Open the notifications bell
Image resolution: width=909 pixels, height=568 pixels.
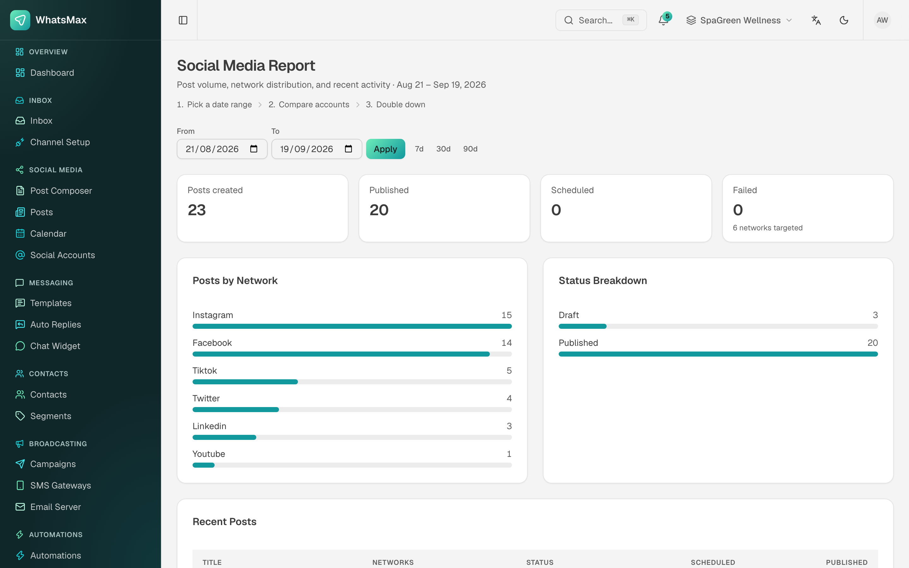click(663, 20)
